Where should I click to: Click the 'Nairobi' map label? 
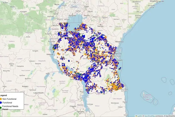pos(101,26)
